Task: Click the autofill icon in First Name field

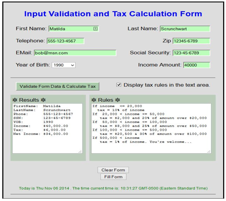Action: 96,29
